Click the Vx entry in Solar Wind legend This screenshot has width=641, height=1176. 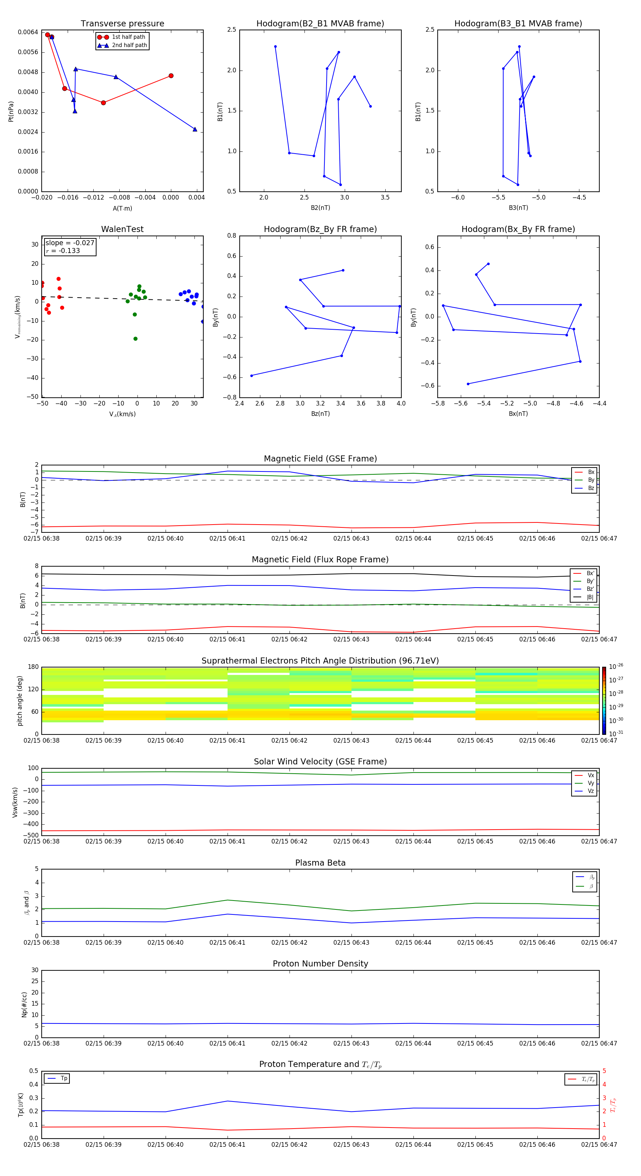coord(585,775)
